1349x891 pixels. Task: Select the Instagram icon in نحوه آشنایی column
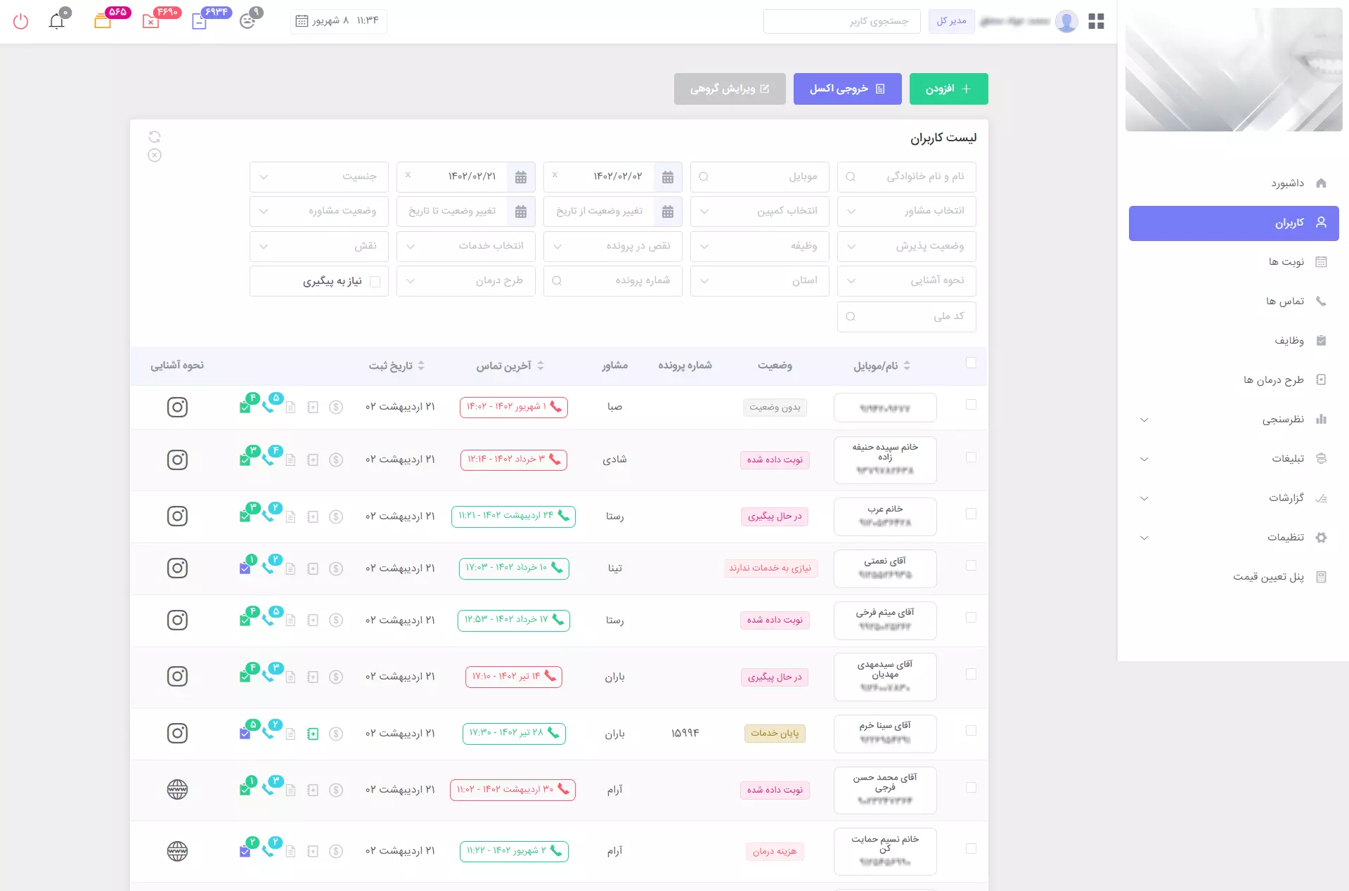tap(178, 407)
